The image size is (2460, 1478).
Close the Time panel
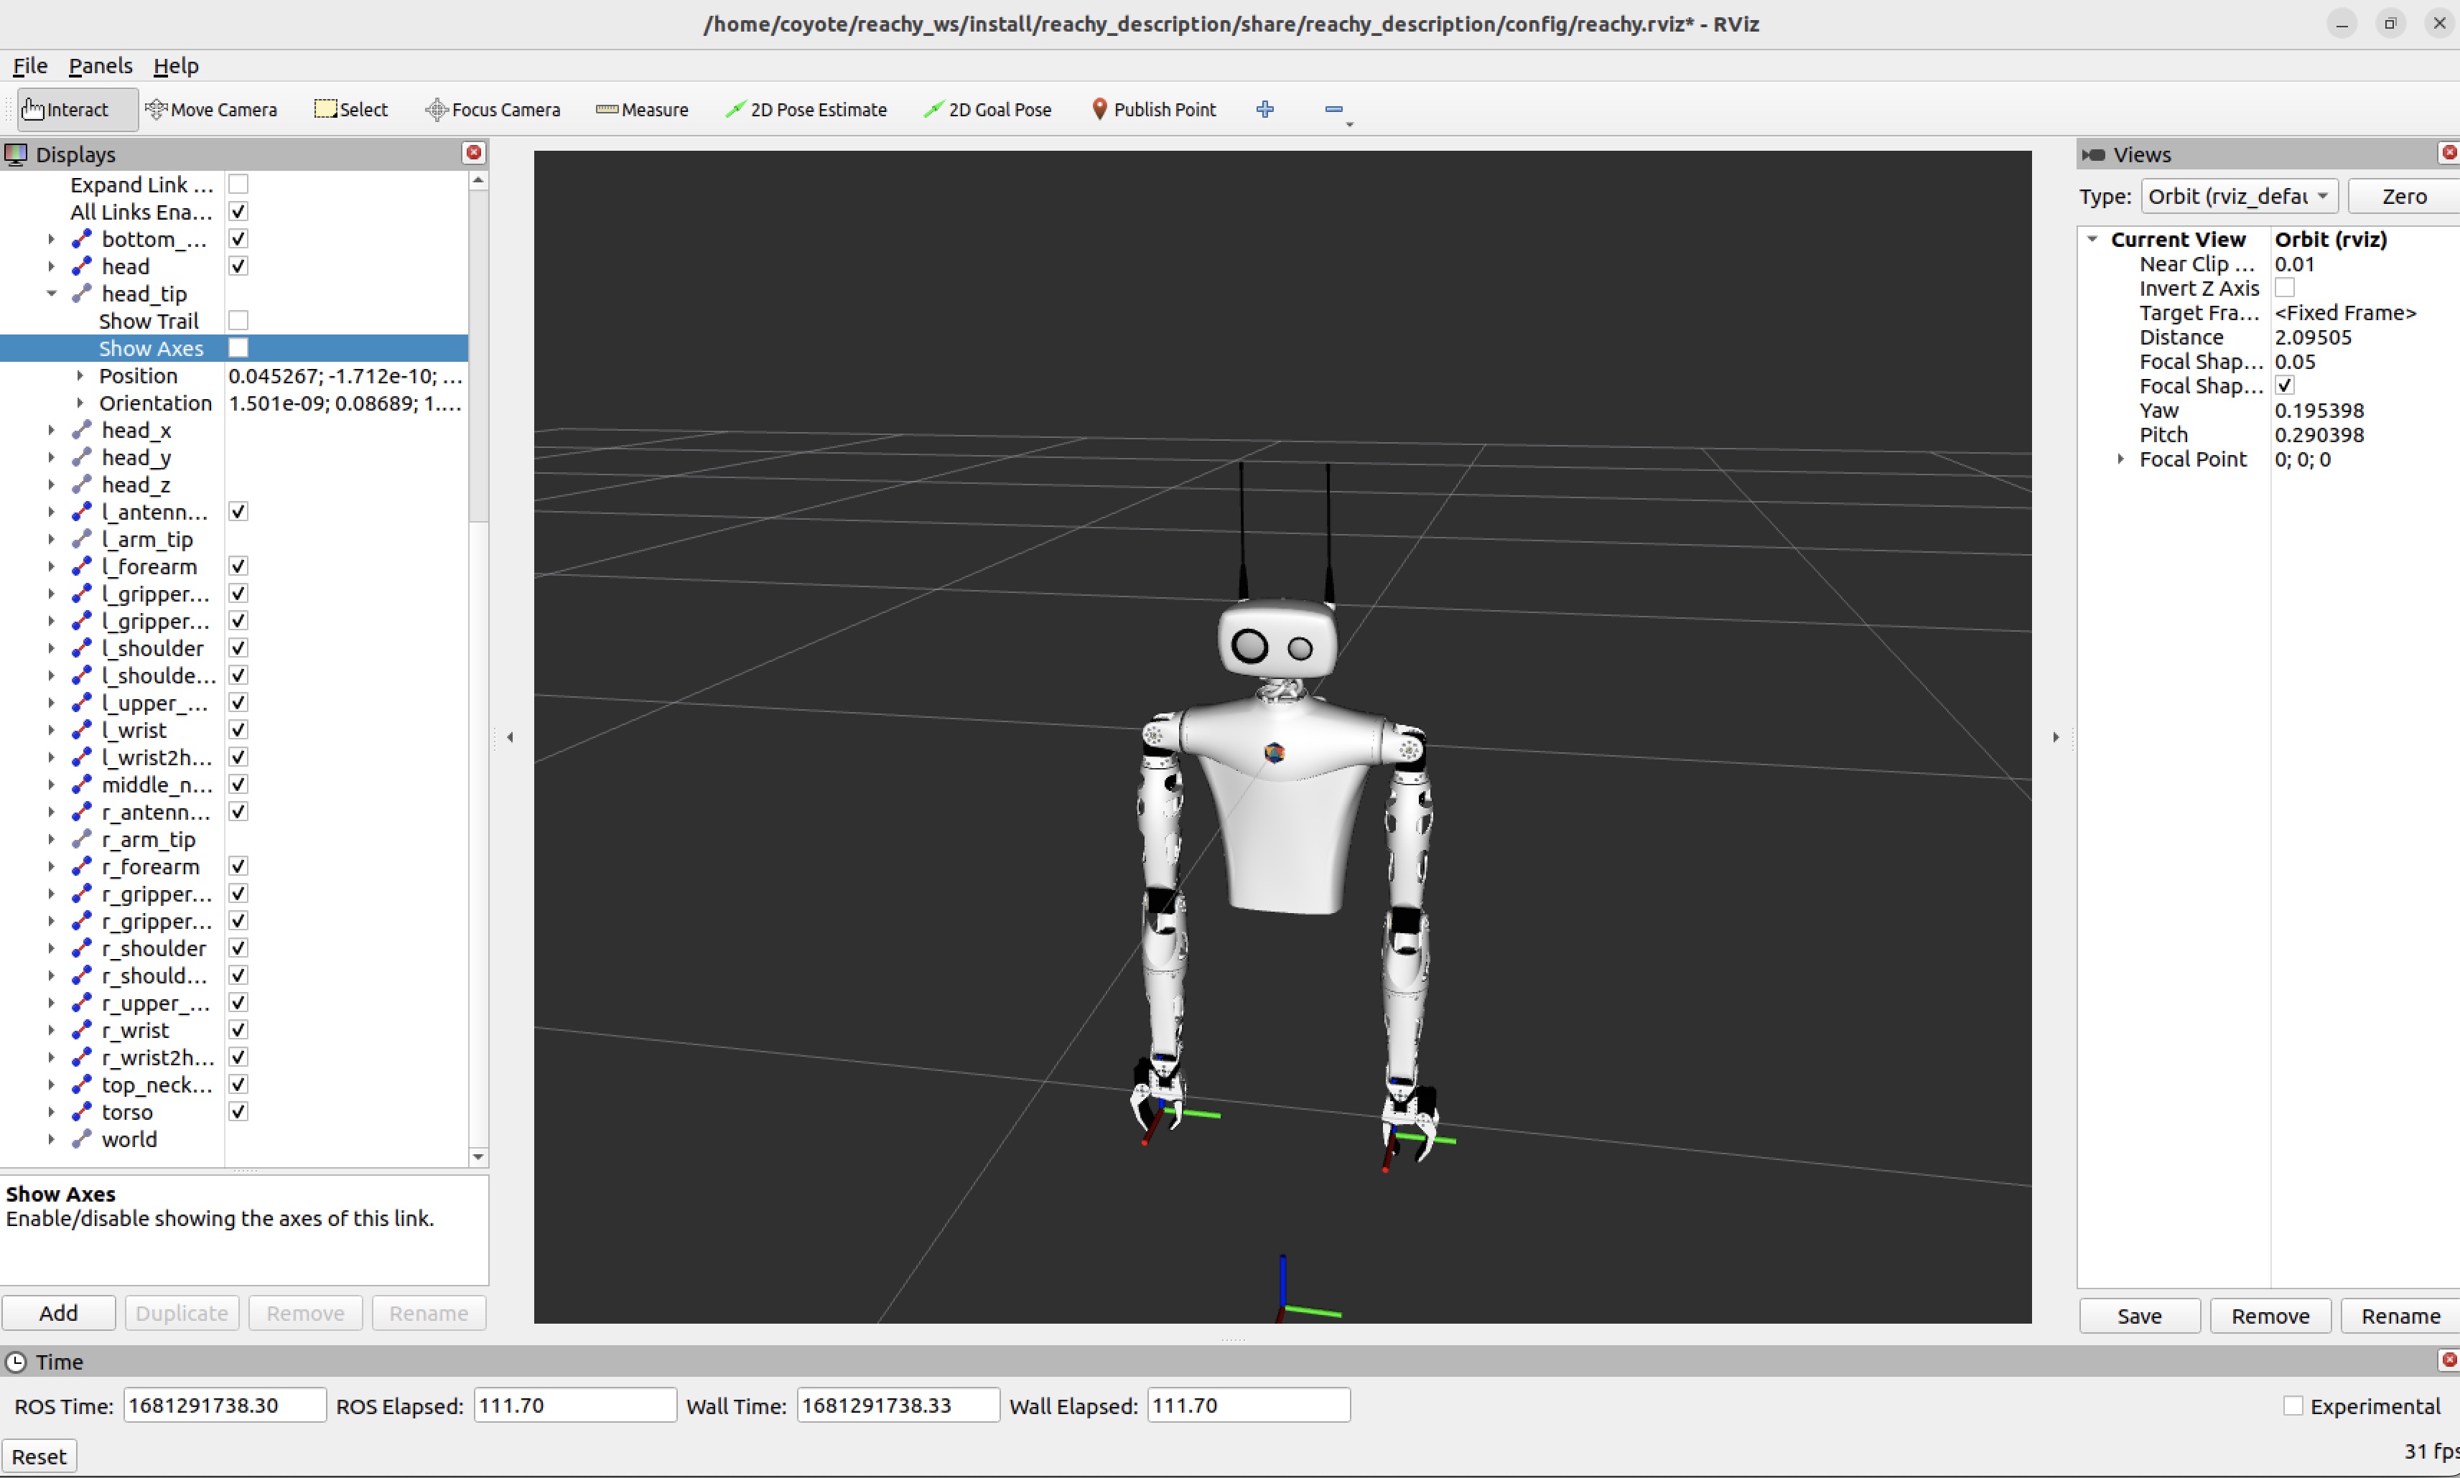click(x=2448, y=1360)
